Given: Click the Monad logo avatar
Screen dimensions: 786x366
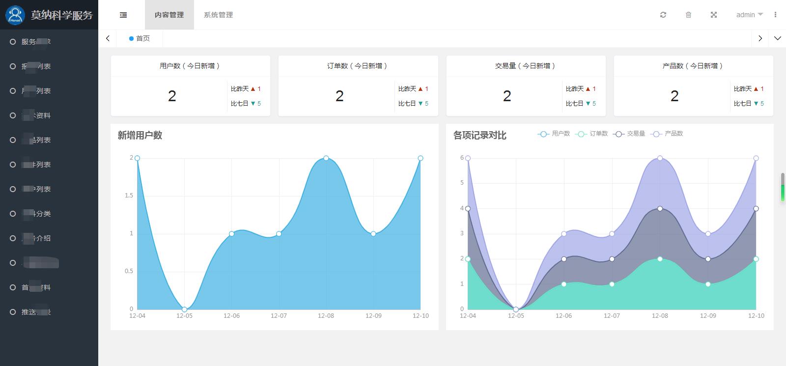Looking at the screenshot, I should pyautogui.click(x=16, y=15).
